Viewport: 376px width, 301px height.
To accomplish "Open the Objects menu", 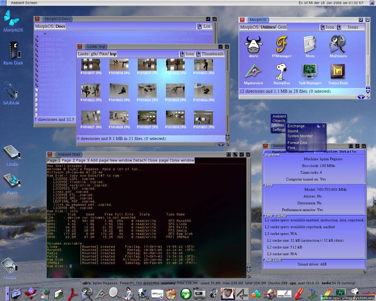I will 279,121.
